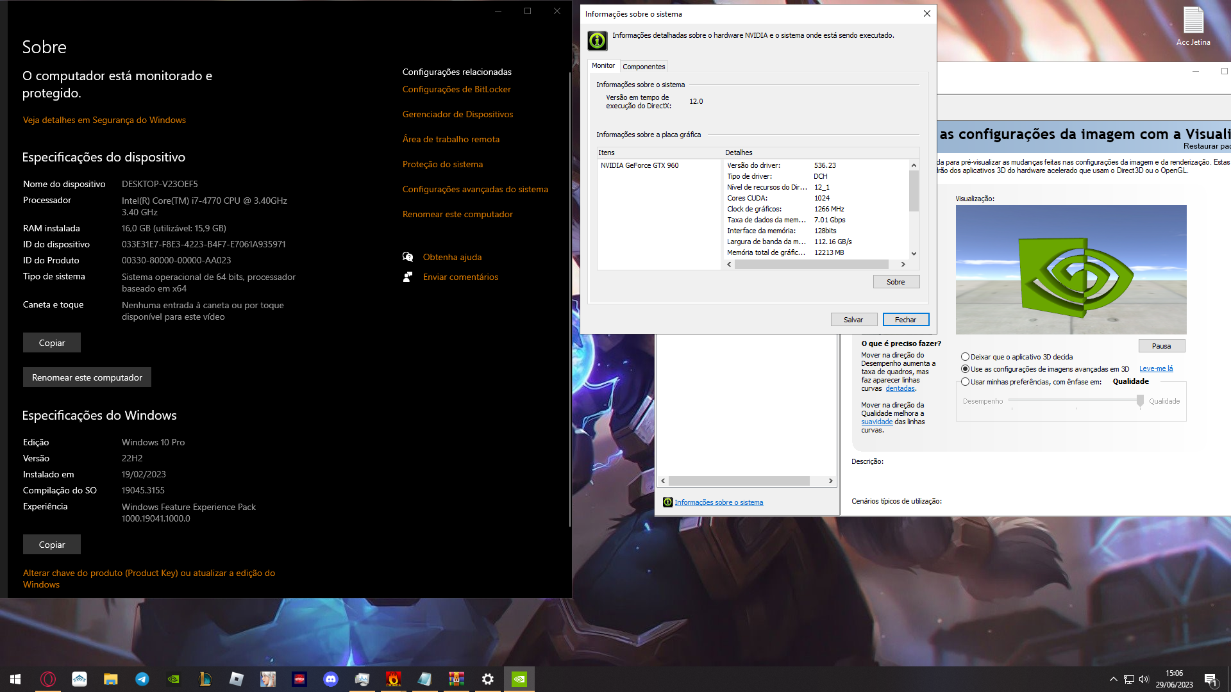Screen dimensions: 1231x692
Task: Click the Fechar button
Action: pyautogui.click(x=906, y=320)
